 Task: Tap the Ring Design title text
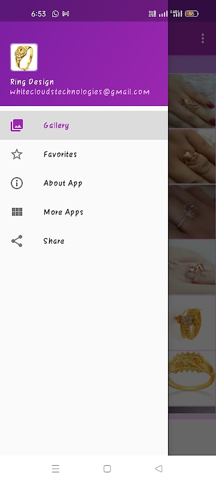point(32,82)
